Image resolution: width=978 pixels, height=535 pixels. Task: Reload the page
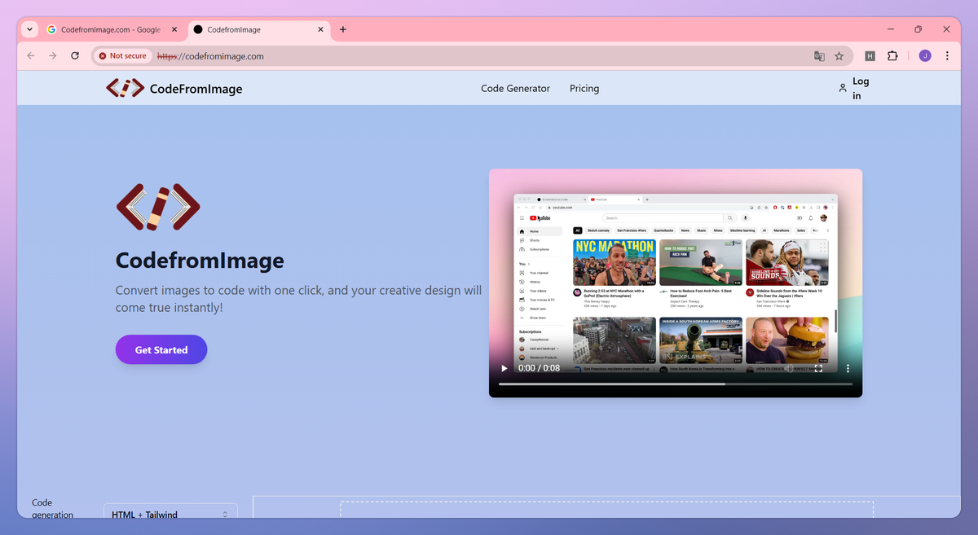(x=75, y=56)
